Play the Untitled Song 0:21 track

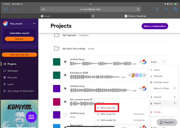pyautogui.click(x=65, y=62)
